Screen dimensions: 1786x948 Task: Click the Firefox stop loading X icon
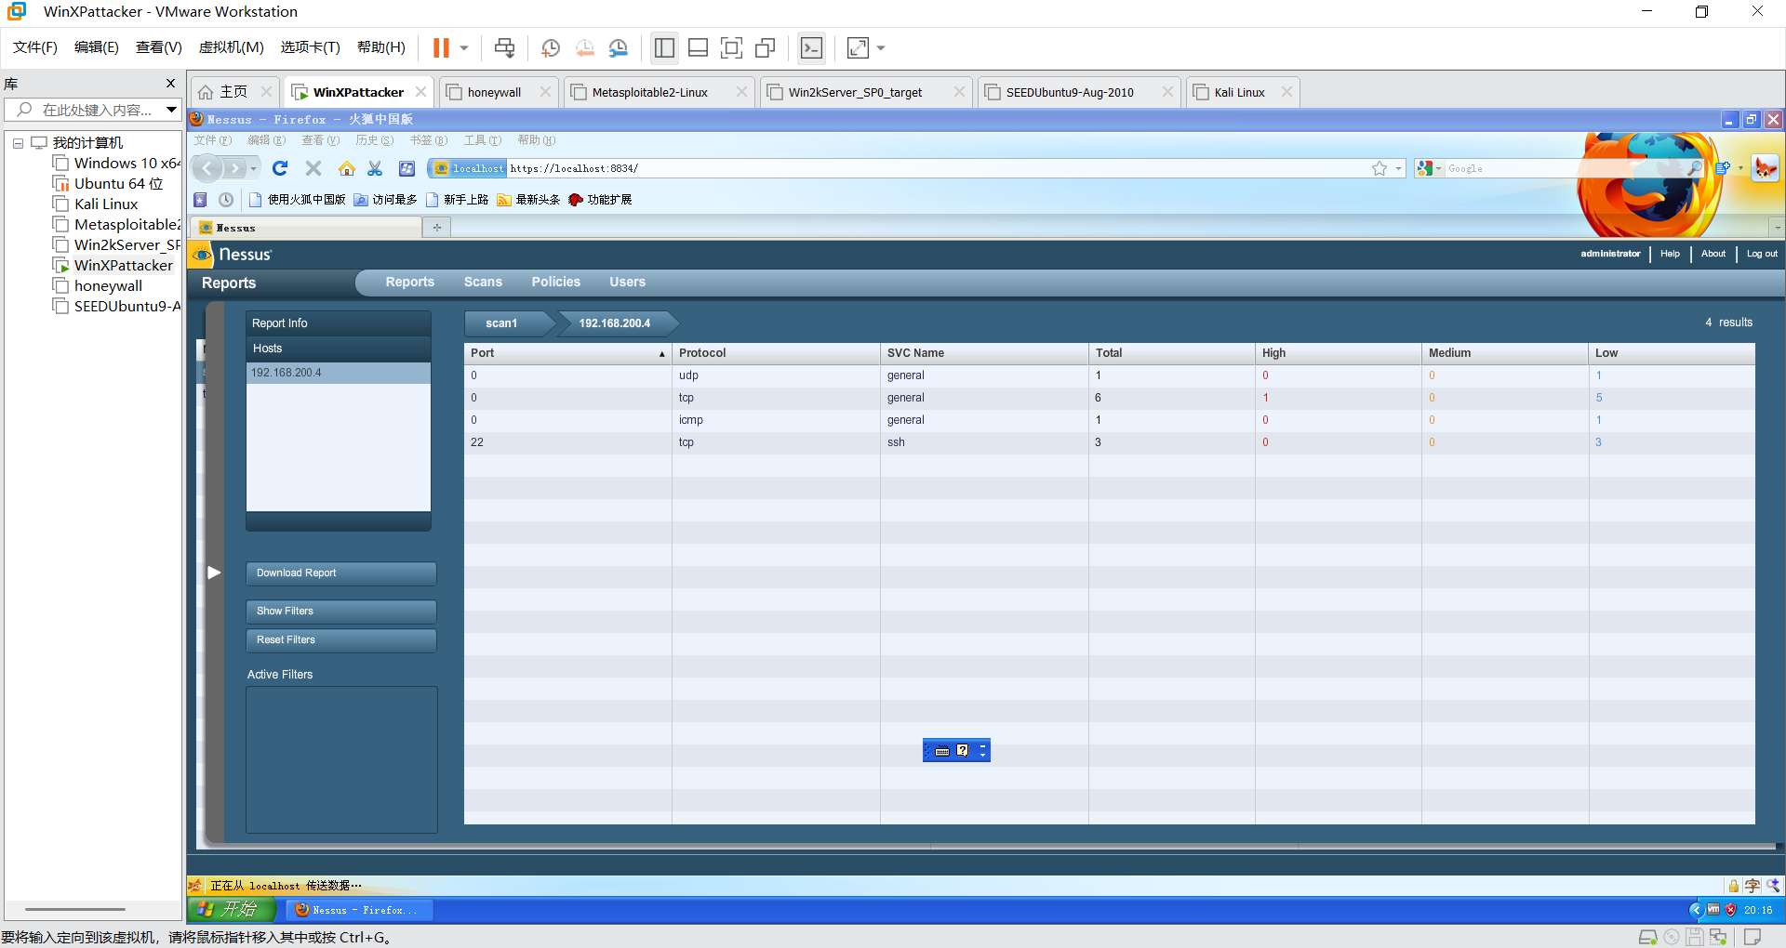coord(313,168)
